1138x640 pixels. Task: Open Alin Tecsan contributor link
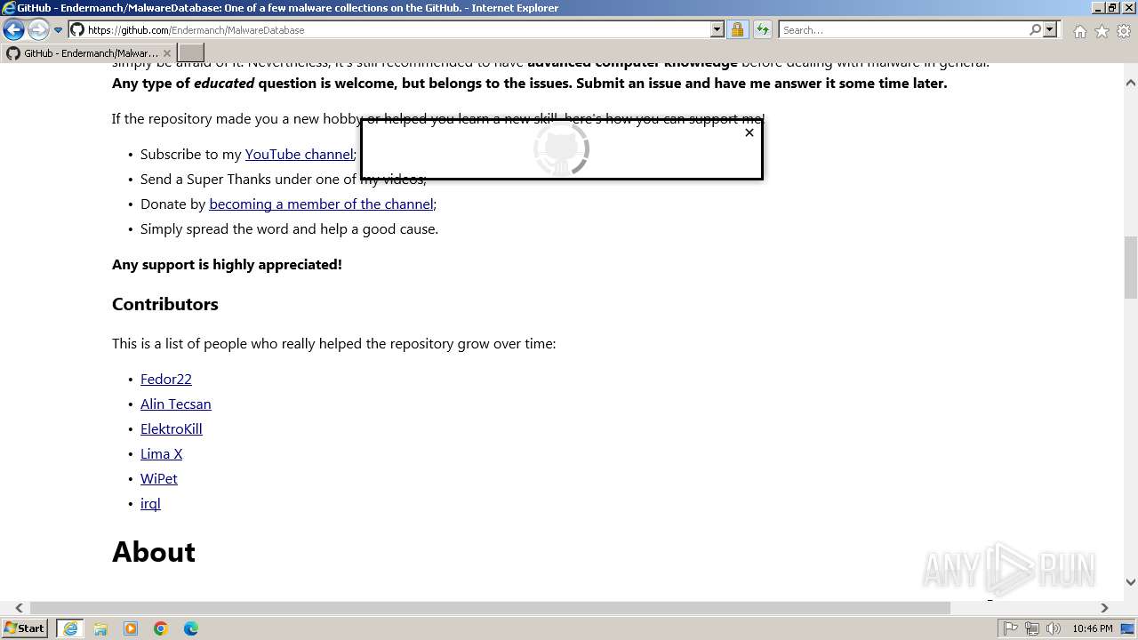tap(176, 404)
